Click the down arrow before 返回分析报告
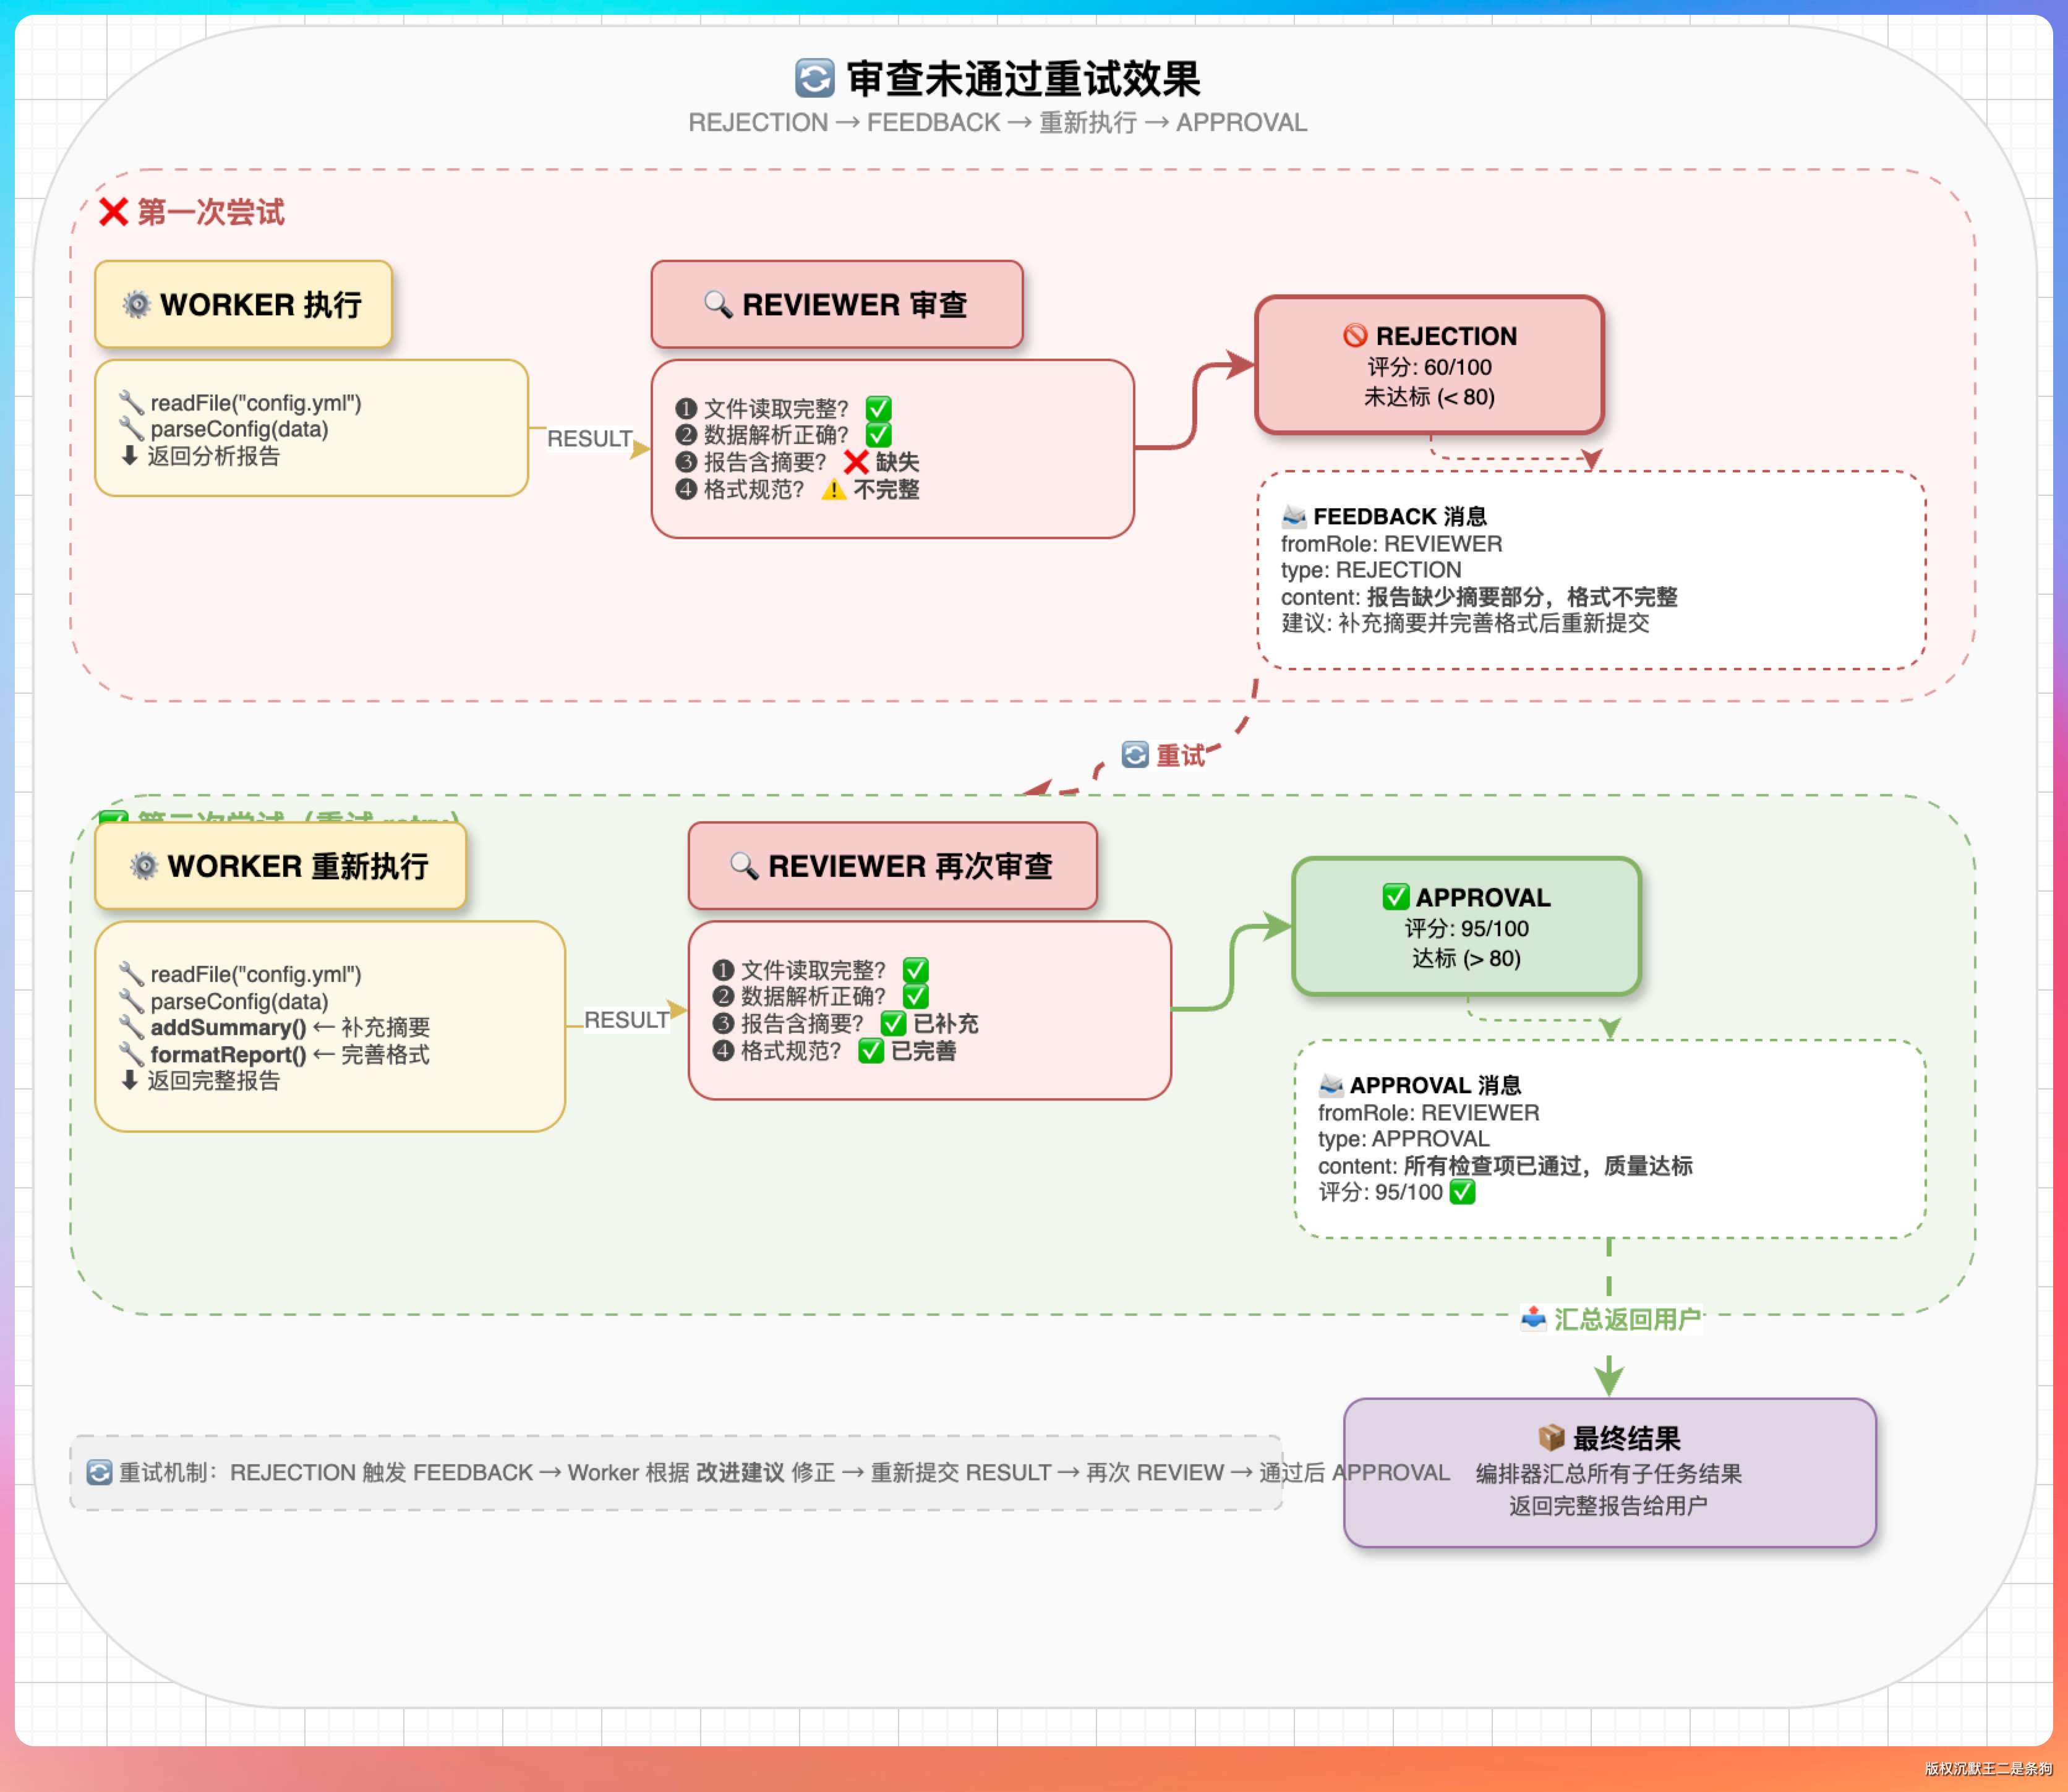 click(x=129, y=456)
